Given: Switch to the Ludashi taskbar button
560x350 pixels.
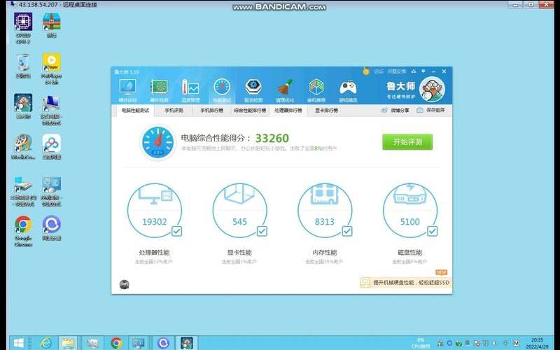Looking at the screenshot, I should click(x=186, y=343).
